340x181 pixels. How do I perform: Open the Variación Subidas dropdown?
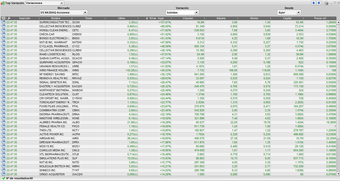pyautogui.click(x=182, y=12)
